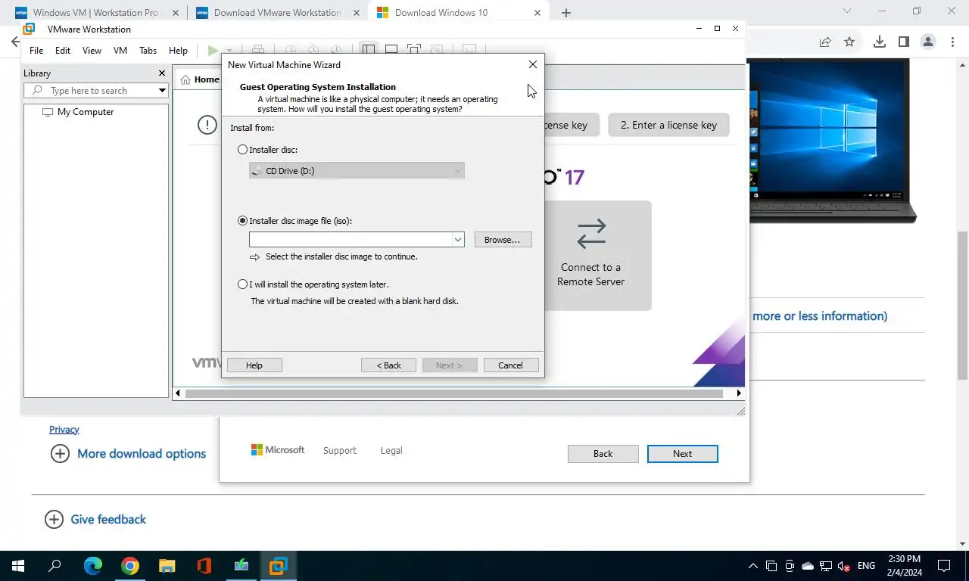
Task: Click the '2. Enter a license key' button
Action: [668, 125]
